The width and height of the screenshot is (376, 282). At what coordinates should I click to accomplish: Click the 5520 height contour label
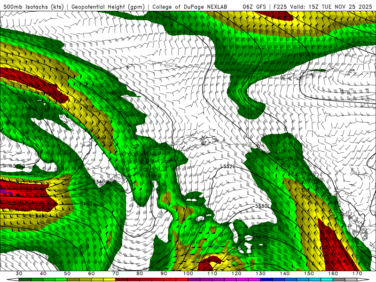pyautogui.click(x=229, y=166)
